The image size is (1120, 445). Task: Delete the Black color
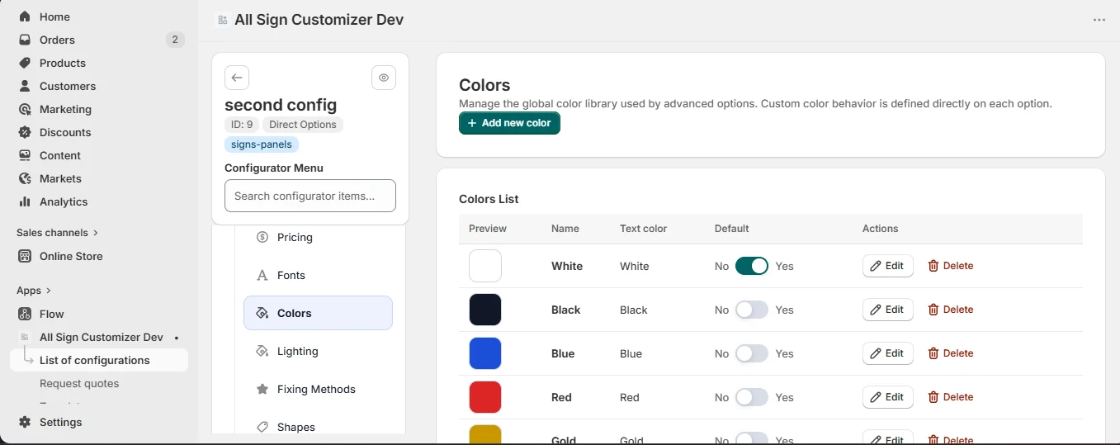tap(951, 310)
